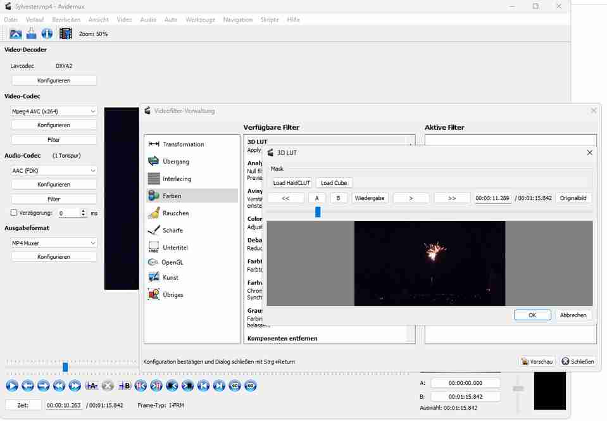Open the Navigation menu
The width and height of the screenshot is (607, 421).
238,20
